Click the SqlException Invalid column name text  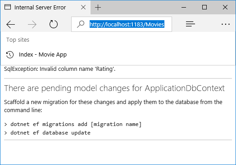point(60,69)
